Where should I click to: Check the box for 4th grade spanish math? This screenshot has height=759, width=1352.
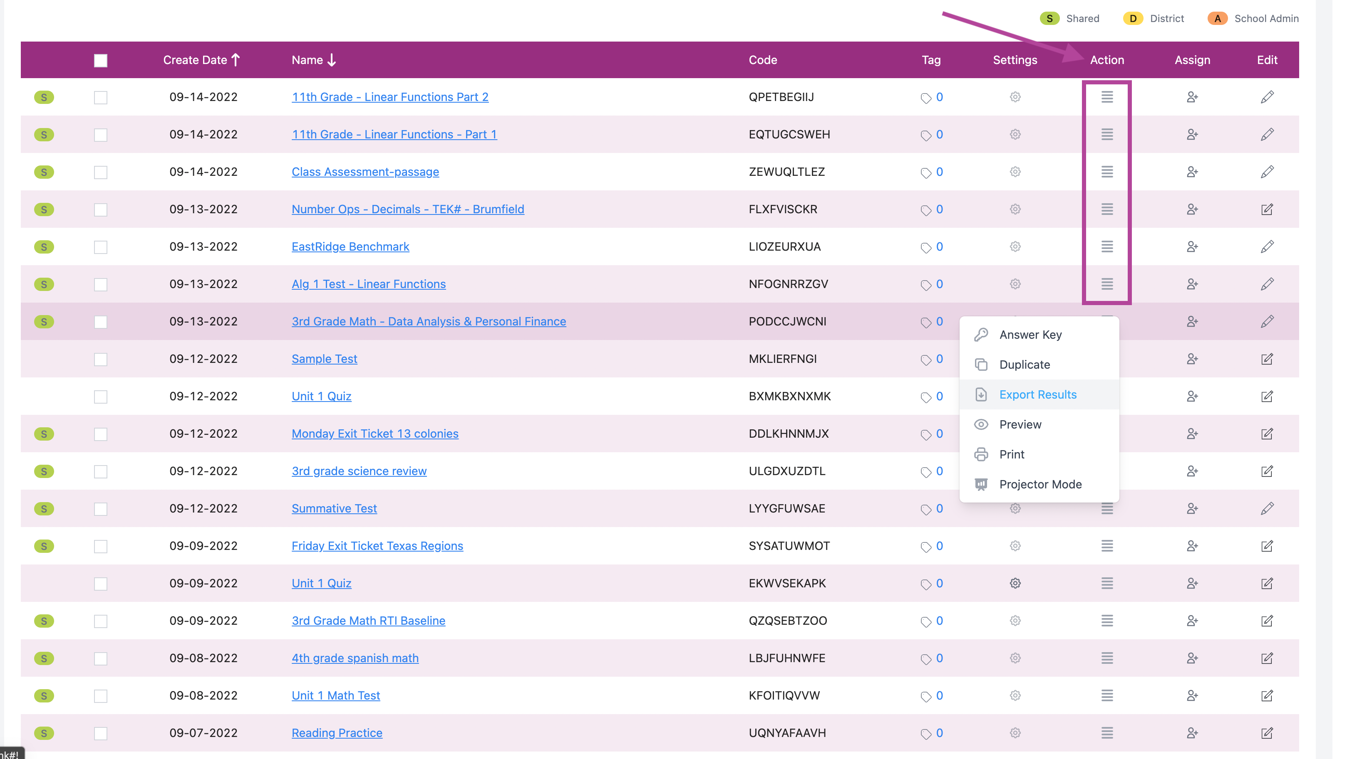point(101,659)
